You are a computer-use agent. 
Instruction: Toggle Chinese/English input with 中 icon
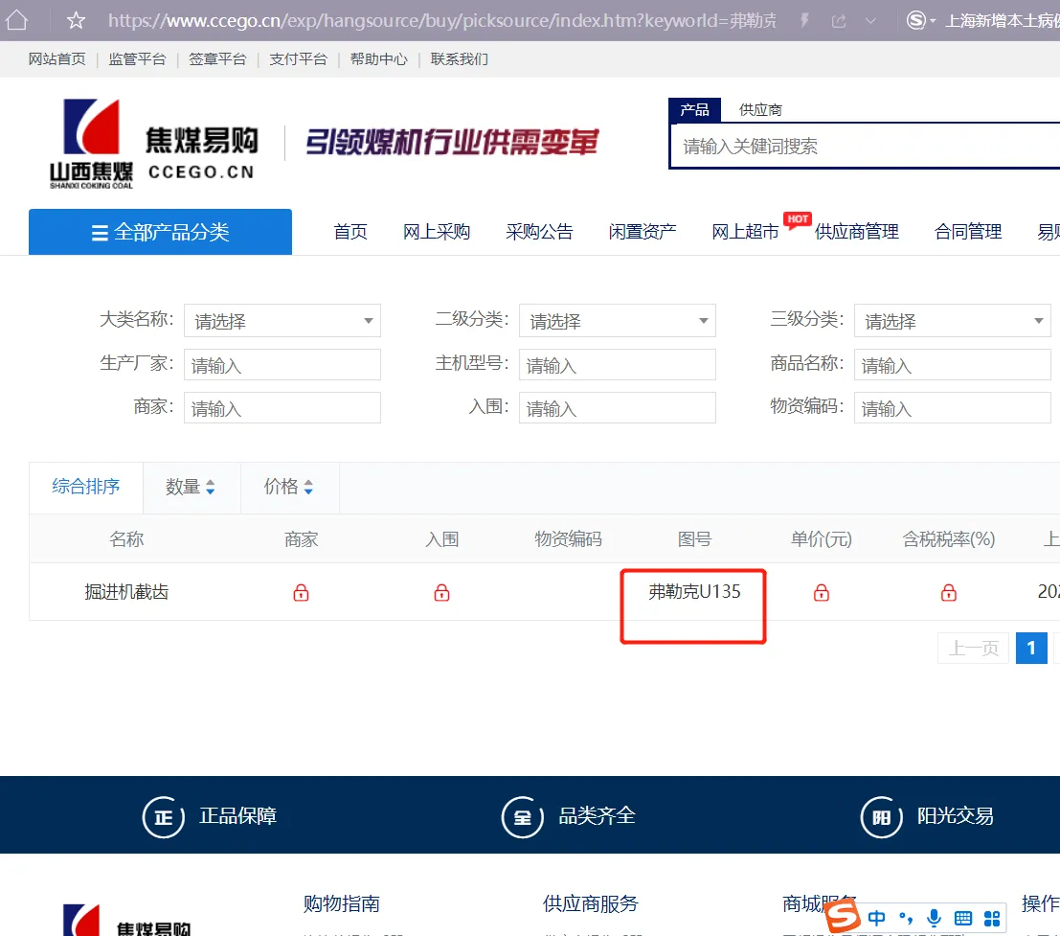tap(876, 917)
